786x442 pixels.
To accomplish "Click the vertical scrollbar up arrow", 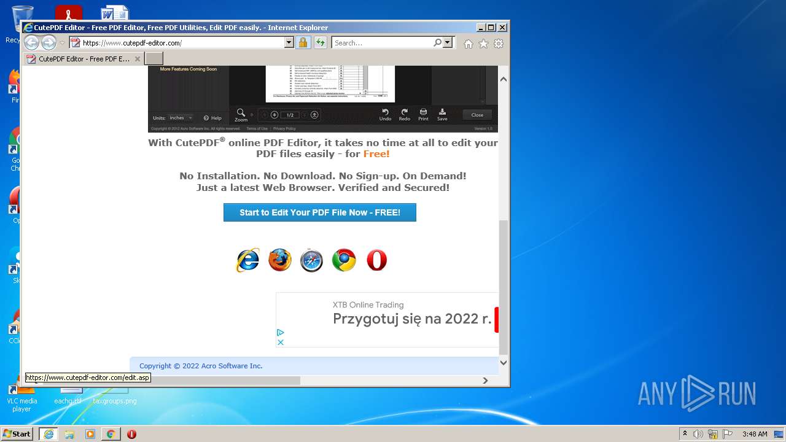I will [x=504, y=79].
